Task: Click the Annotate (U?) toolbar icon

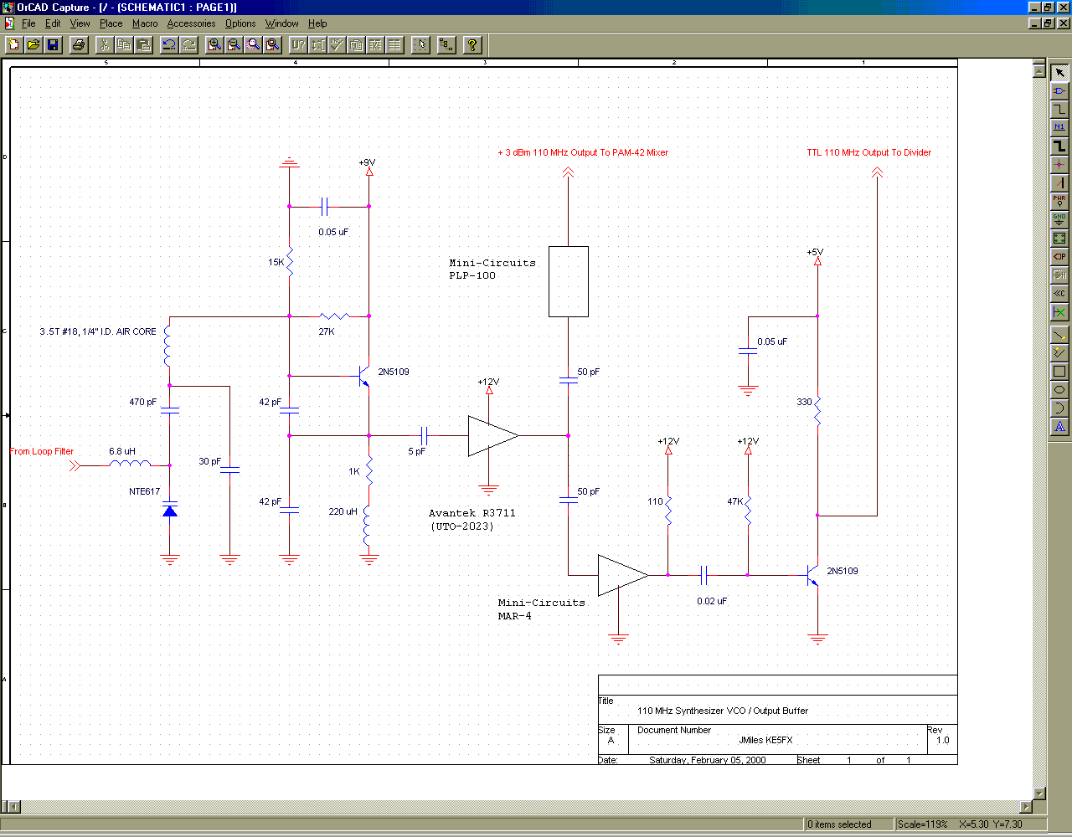Action: coord(298,44)
